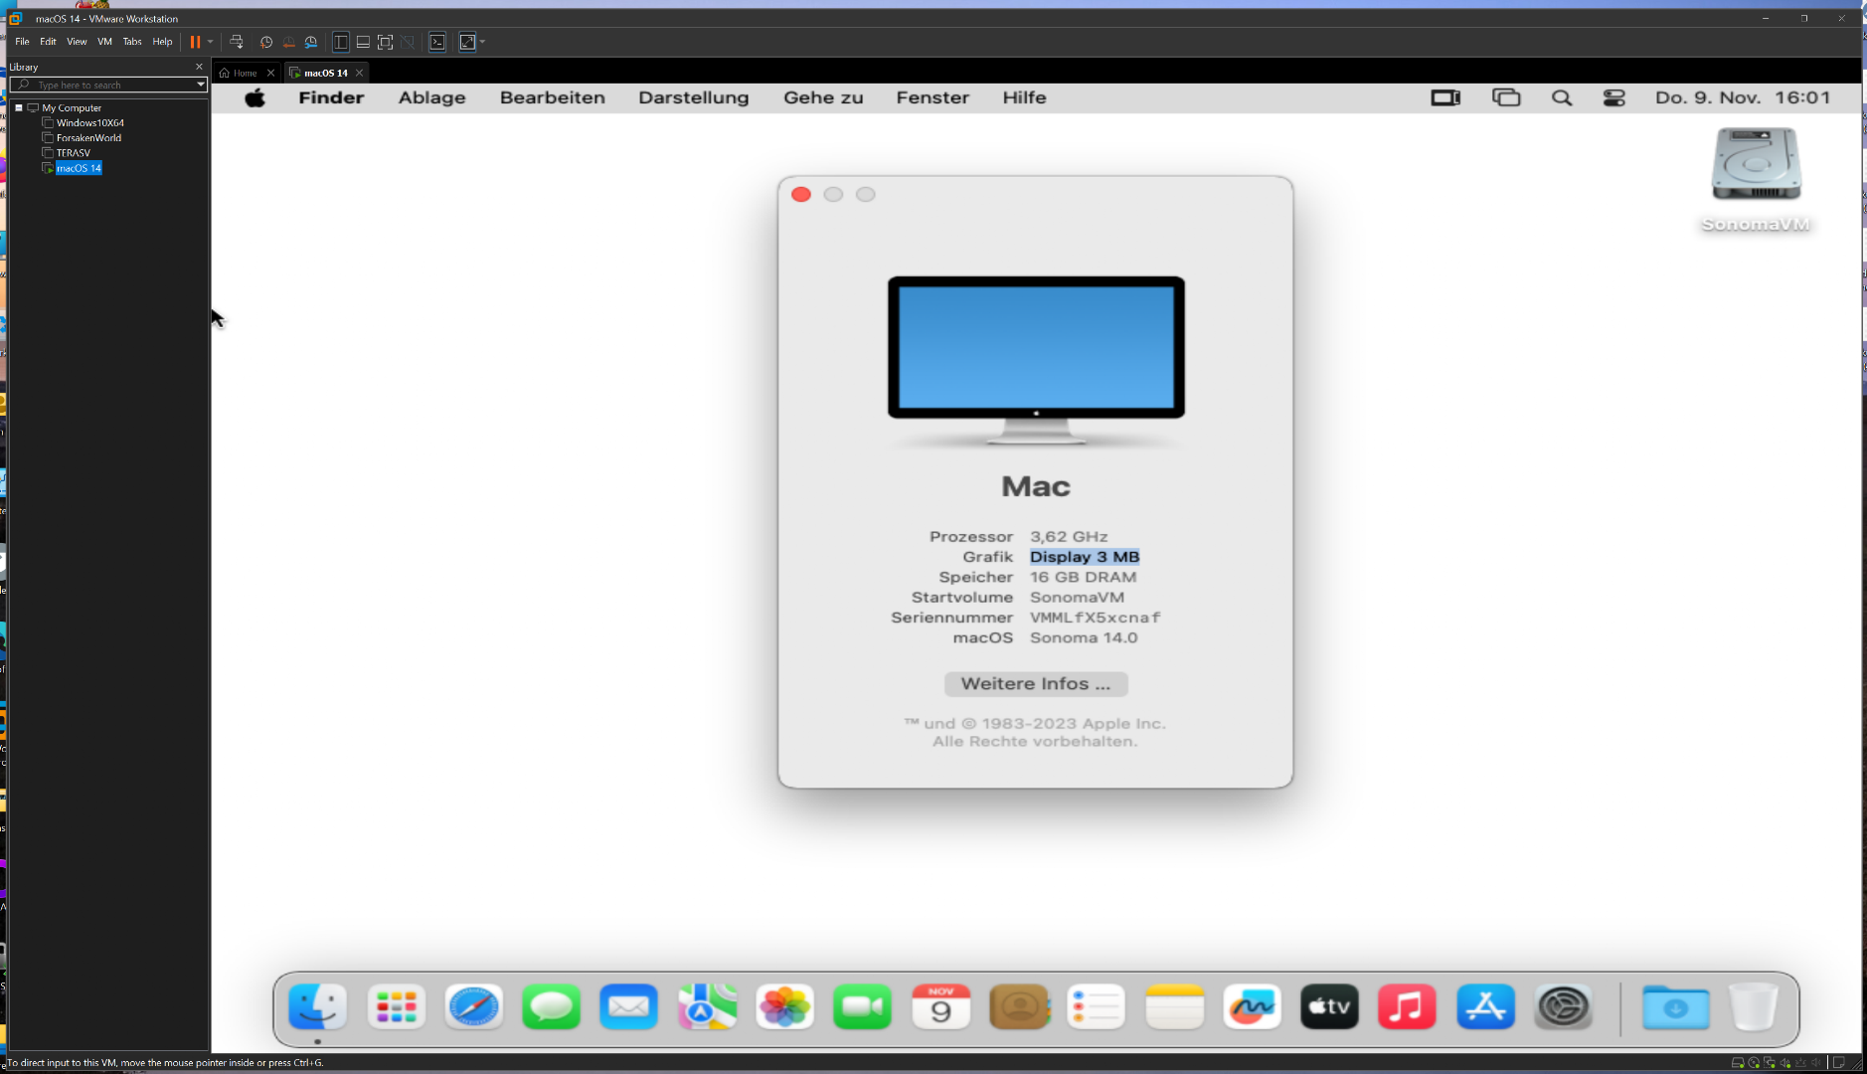Viewport: 1867px width, 1074px height.
Task: Click the hard disk status icon
Action: [1737, 1063]
